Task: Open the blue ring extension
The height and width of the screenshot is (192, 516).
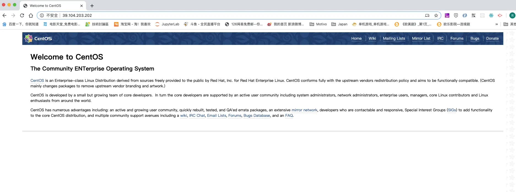Action: click(x=465, y=15)
